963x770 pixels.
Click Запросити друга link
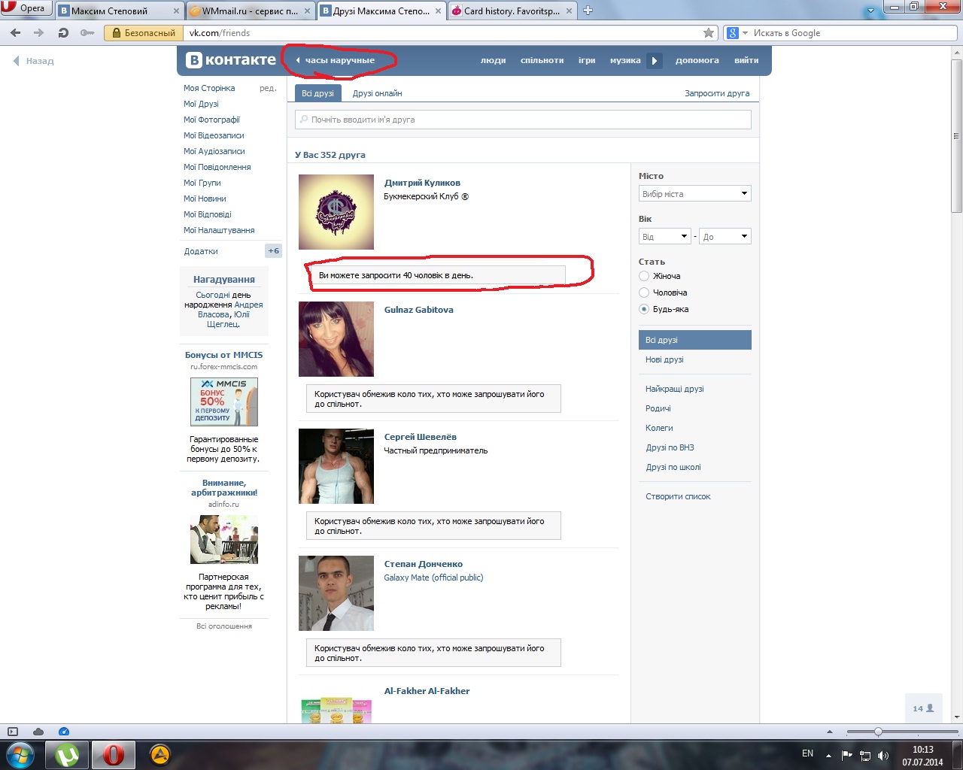click(x=716, y=93)
